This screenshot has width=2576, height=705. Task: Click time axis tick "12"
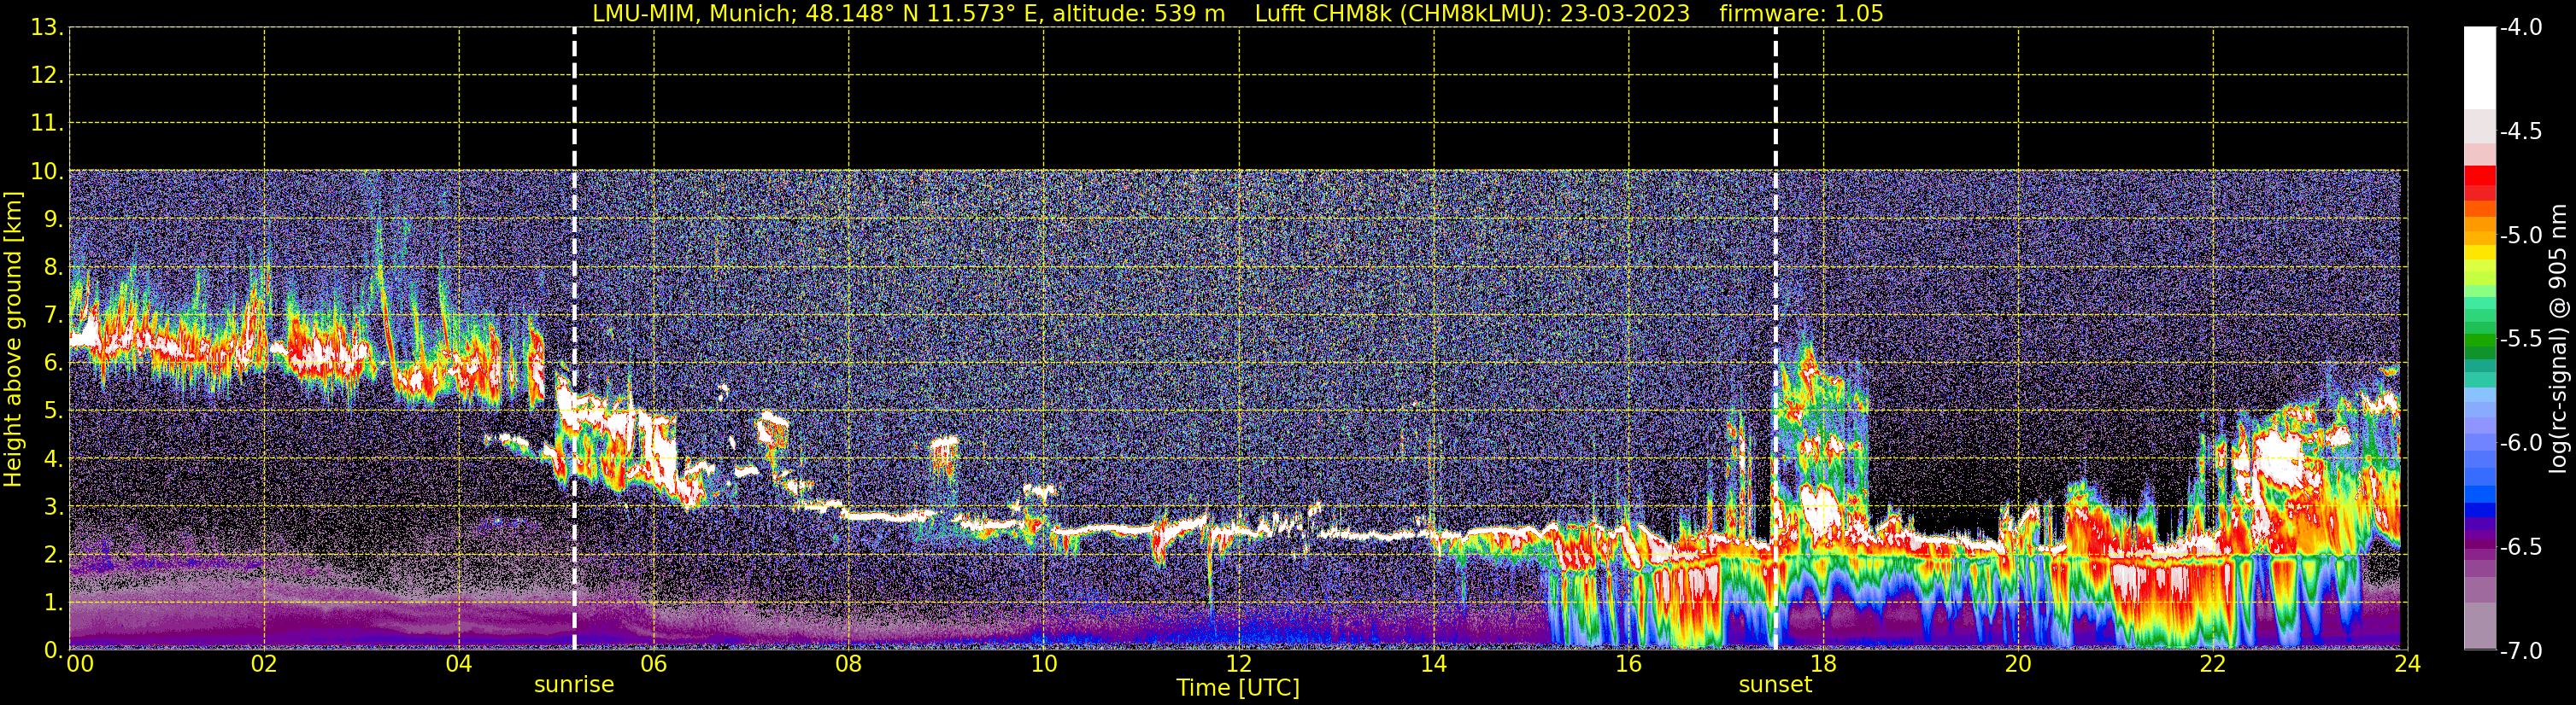click(x=1239, y=664)
